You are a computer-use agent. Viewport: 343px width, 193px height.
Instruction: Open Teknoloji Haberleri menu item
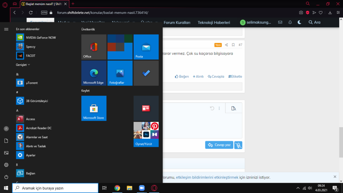point(214,22)
